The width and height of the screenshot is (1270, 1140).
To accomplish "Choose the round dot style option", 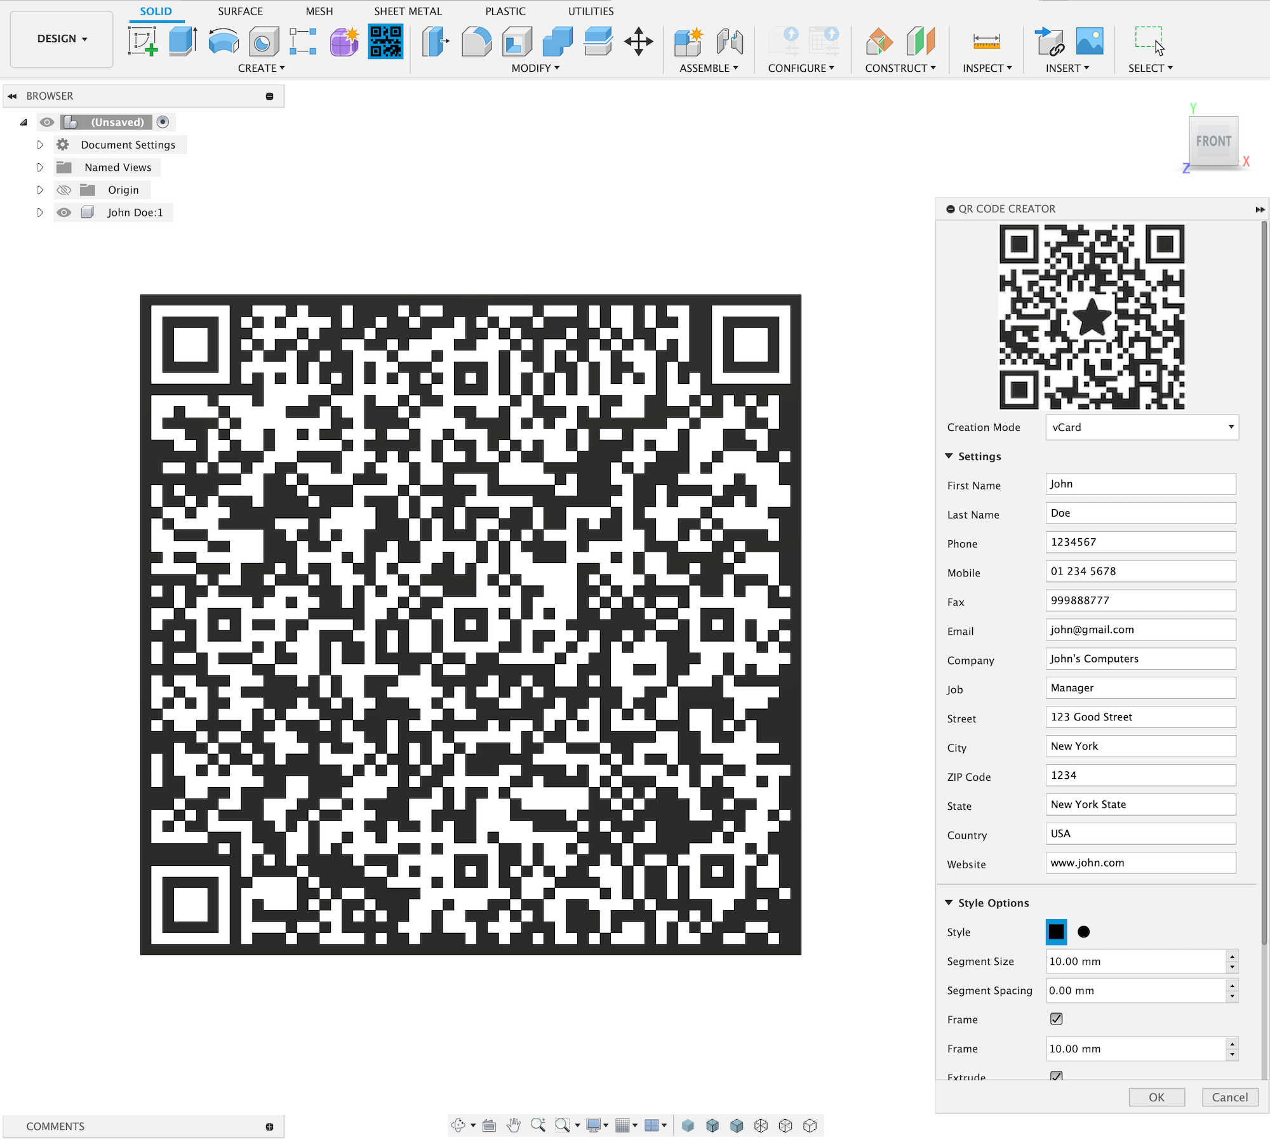I will click(x=1084, y=932).
